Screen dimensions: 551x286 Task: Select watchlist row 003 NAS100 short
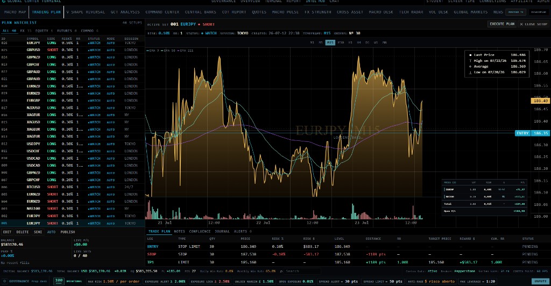[73, 209]
